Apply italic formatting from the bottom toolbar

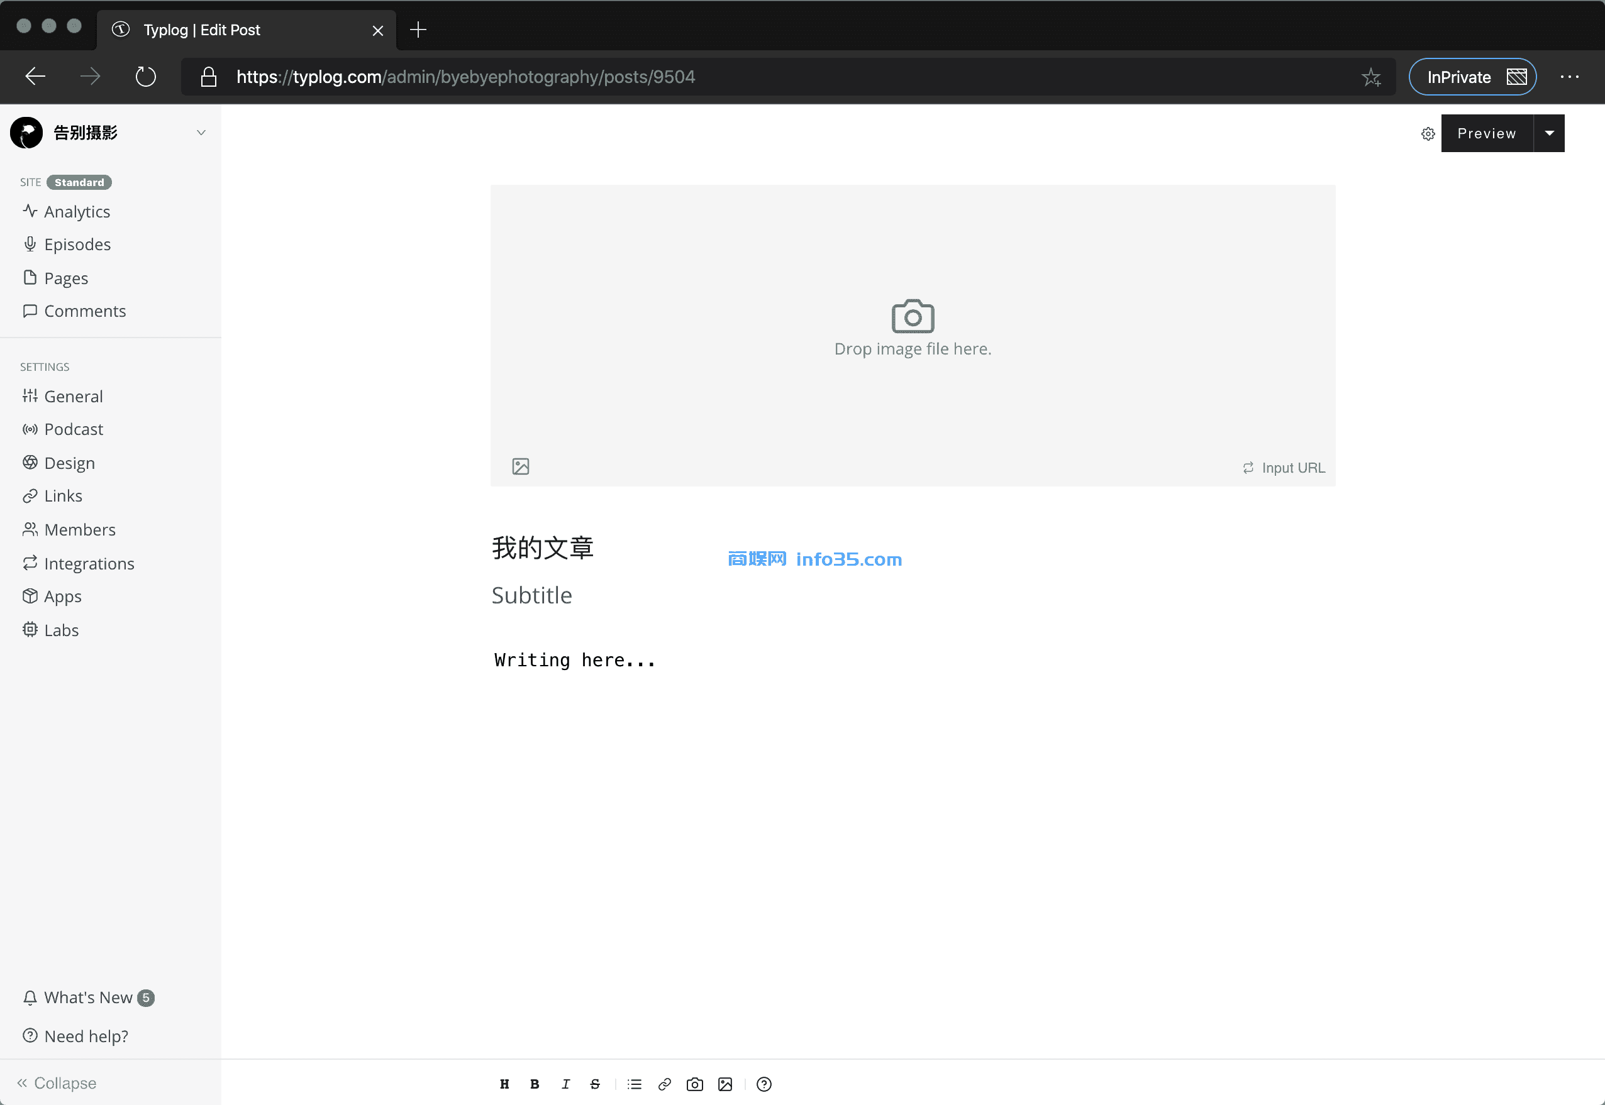565,1084
